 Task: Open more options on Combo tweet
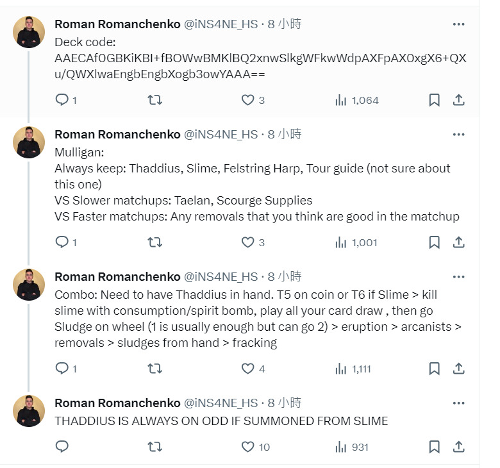coord(458,277)
